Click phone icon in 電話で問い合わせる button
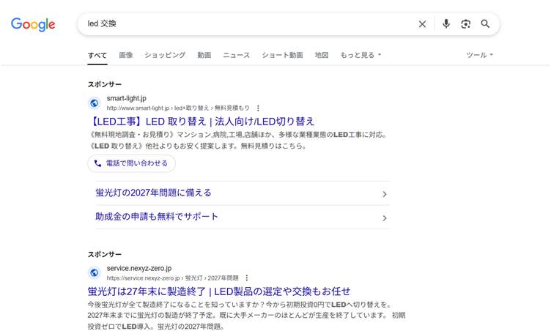The height and width of the screenshot is (331, 551). tap(97, 163)
